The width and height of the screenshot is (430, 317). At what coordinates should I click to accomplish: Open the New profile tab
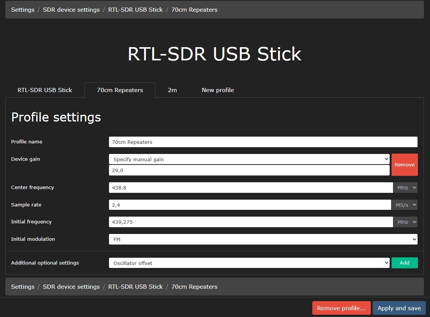pos(218,90)
